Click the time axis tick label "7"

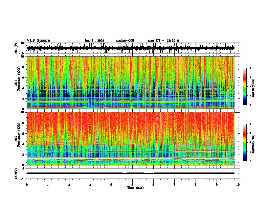click(x=175, y=185)
